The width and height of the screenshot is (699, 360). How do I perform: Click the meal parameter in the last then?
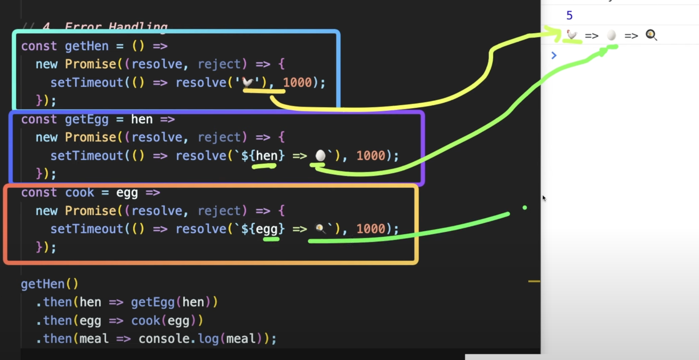tap(94, 339)
